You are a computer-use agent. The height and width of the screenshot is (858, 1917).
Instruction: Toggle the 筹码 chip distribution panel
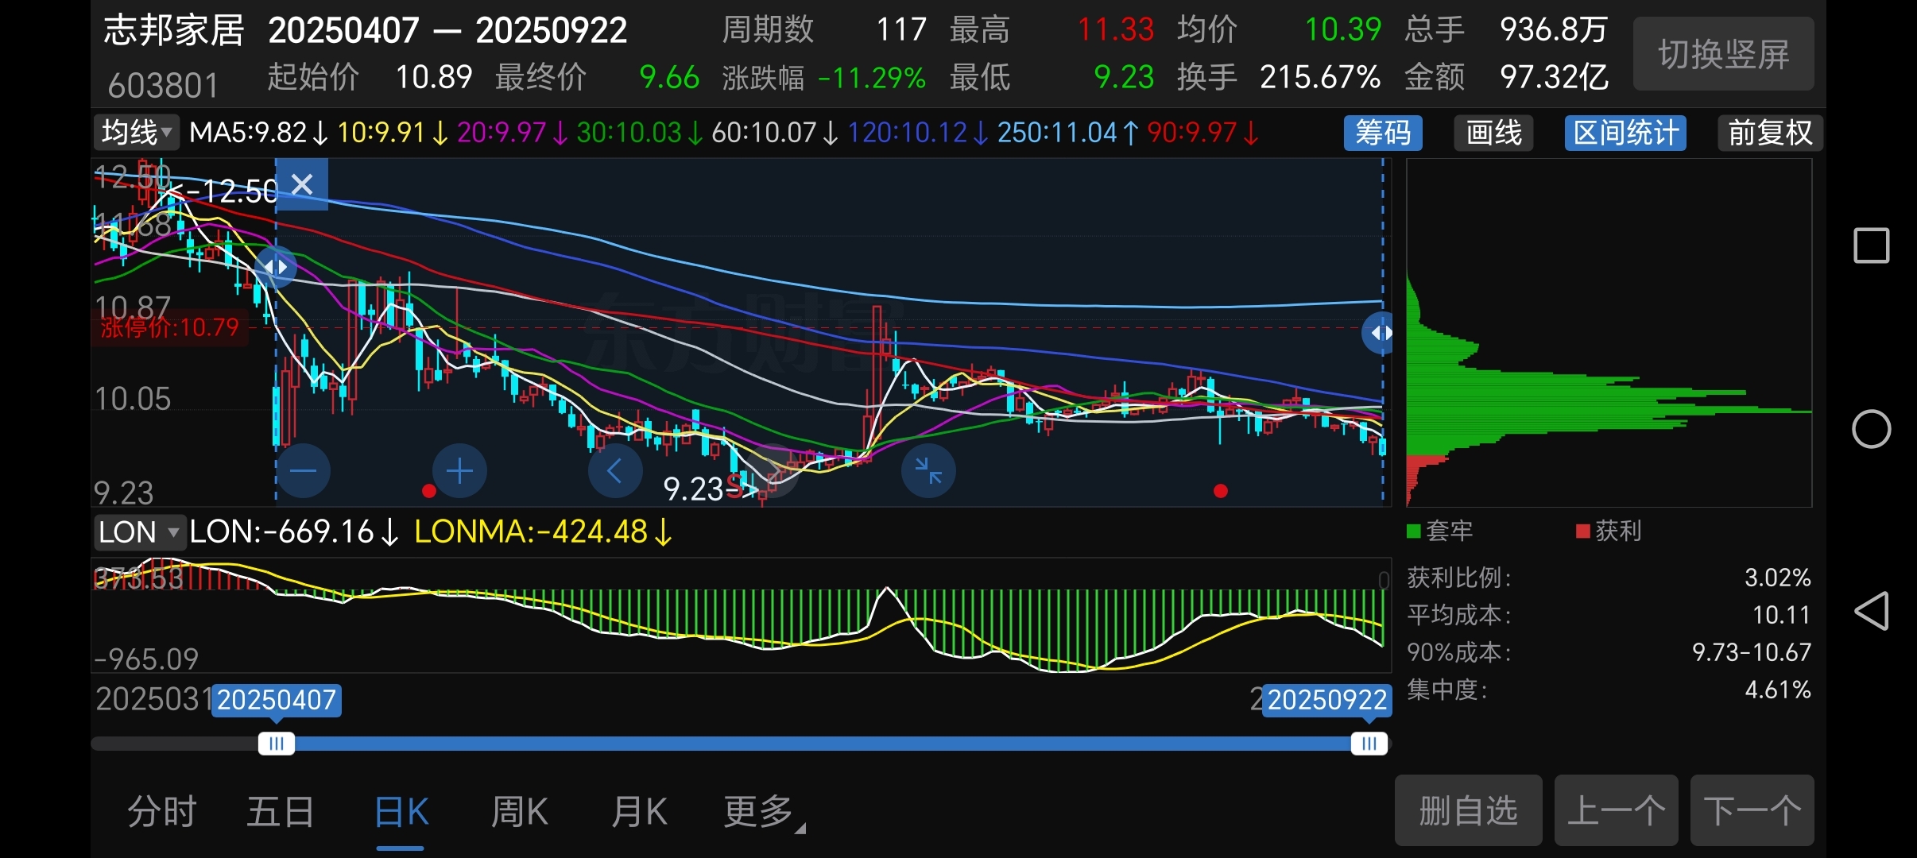tap(1383, 133)
